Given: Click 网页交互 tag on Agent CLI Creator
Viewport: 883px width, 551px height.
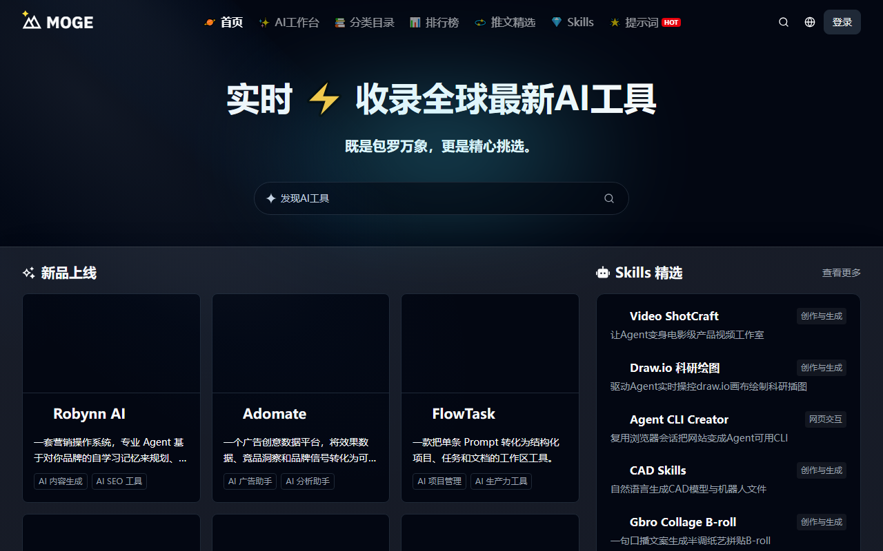Looking at the screenshot, I should 826,419.
